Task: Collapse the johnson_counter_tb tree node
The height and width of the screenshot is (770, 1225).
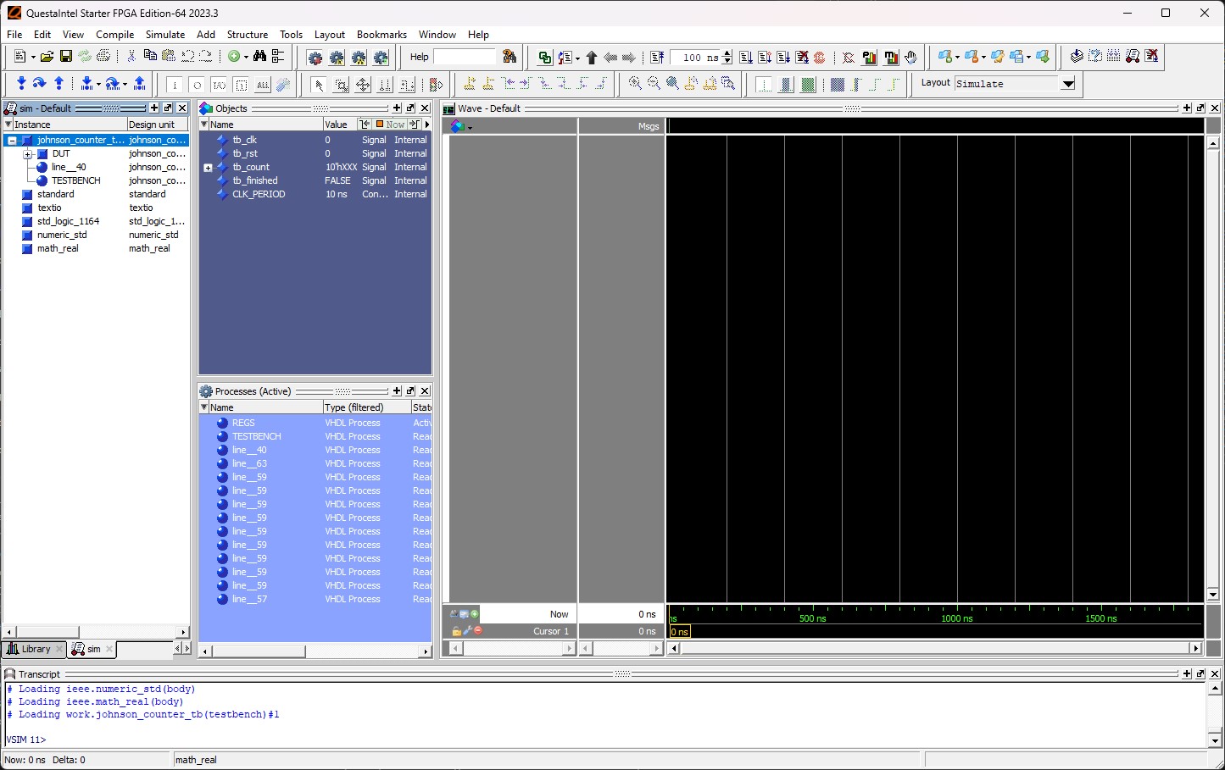Action: click(x=12, y=141)
